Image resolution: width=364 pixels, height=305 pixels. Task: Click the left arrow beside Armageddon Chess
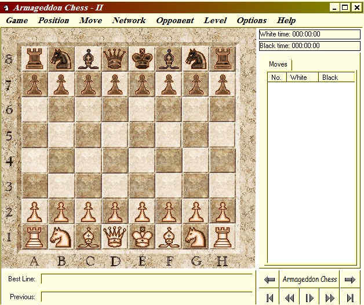pos(270,280)
